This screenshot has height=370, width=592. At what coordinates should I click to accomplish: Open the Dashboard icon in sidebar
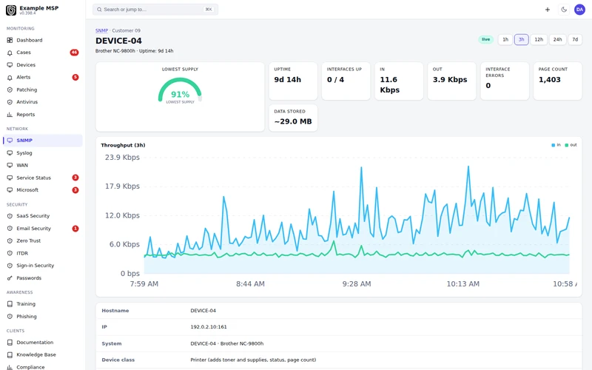10,40
